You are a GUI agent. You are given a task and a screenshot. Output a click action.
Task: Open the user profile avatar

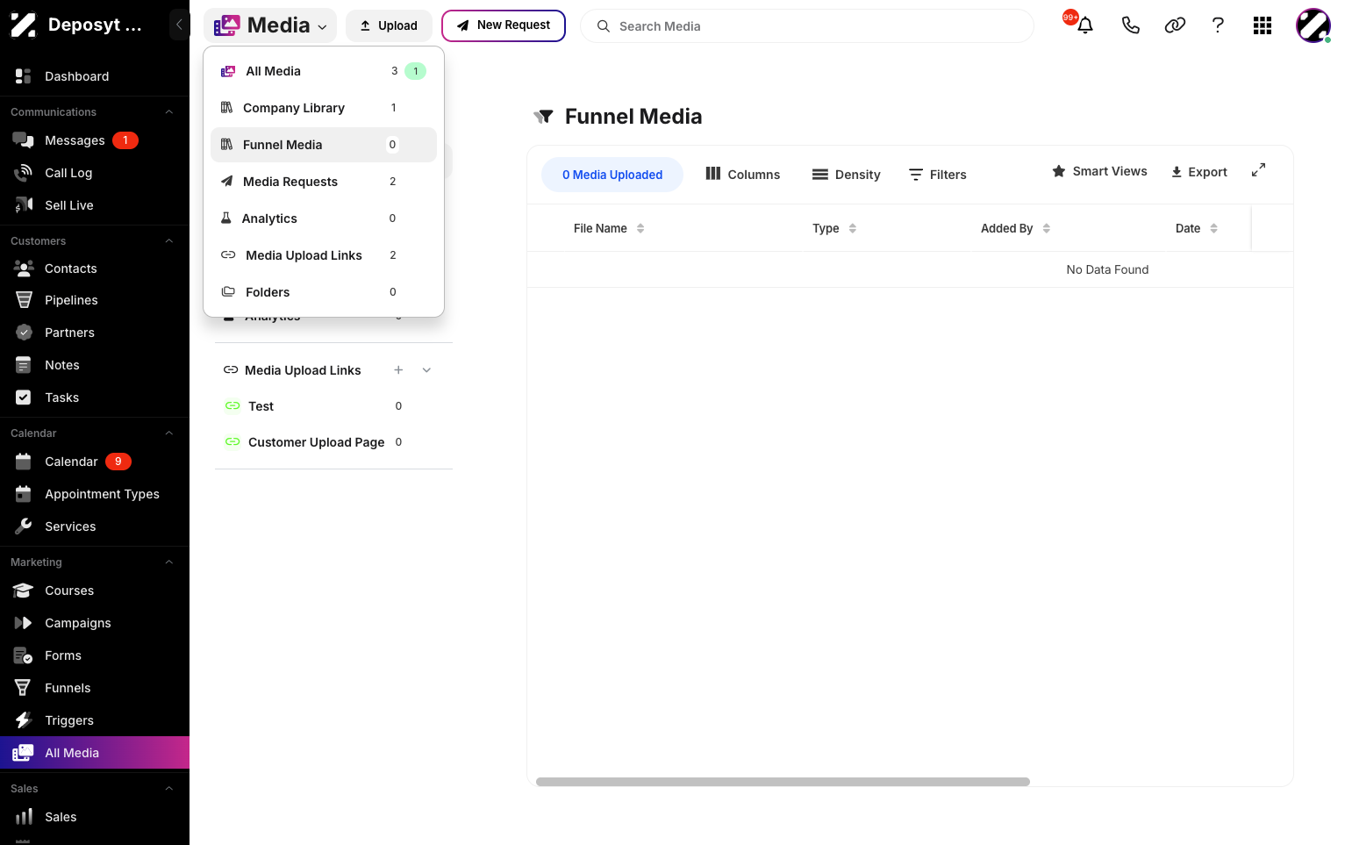1313,25
